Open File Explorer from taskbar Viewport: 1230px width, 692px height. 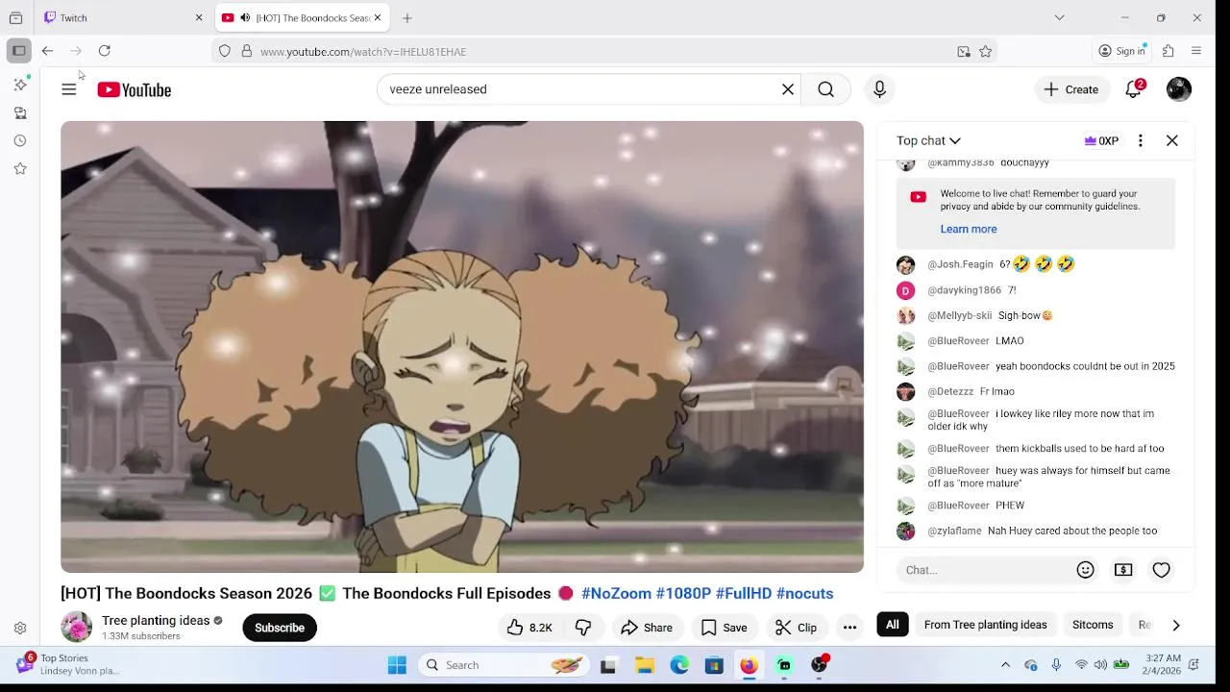click(645, 665)
